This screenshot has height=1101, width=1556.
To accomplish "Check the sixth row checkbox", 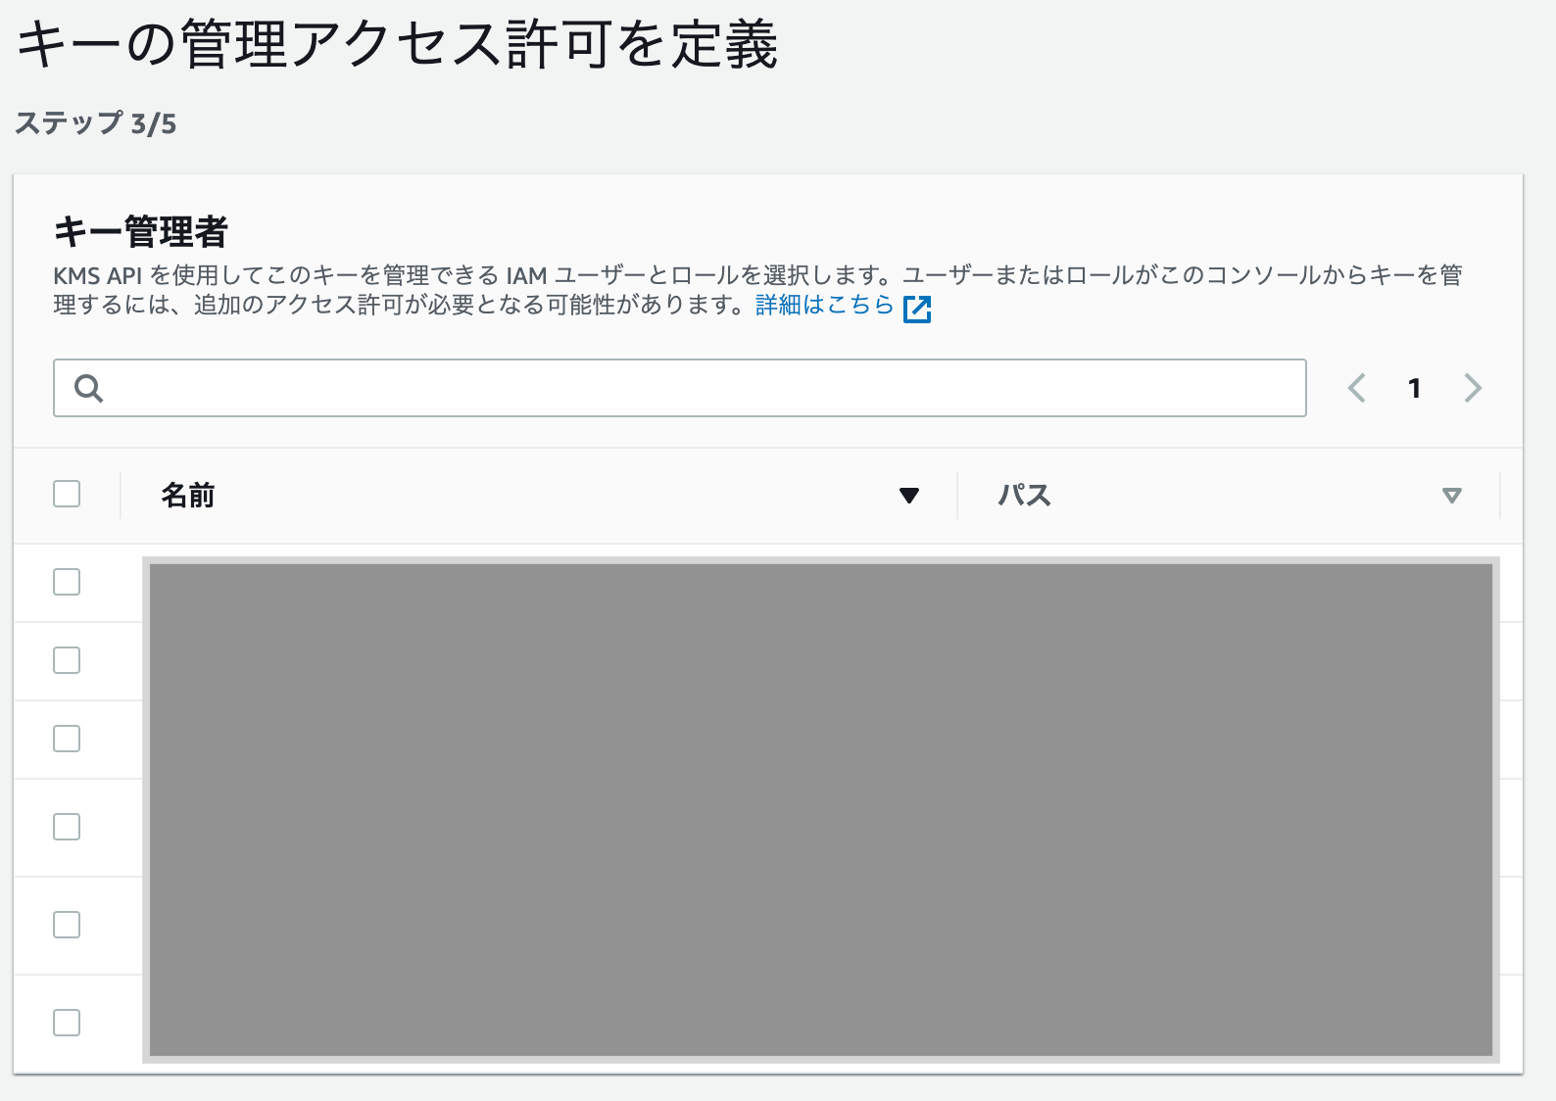I will click(67, 1023).
